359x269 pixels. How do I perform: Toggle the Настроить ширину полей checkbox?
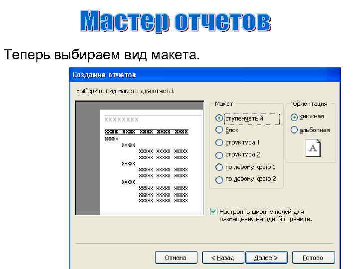tap(213, 212)
